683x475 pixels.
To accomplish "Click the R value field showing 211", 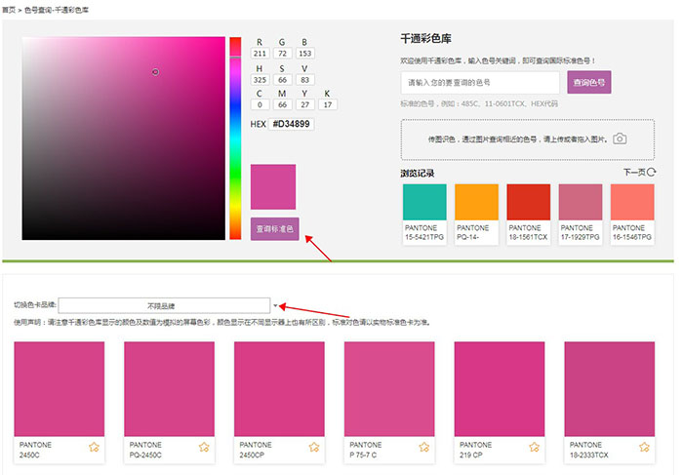I will pos(260,54).
